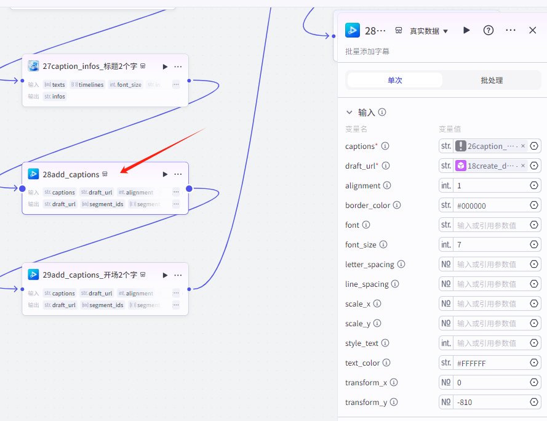Clear the 18create_draft reference in draft_url
The height and width of the screenshot is (421, 547).
pyautogui.click(x=523, y=166)
